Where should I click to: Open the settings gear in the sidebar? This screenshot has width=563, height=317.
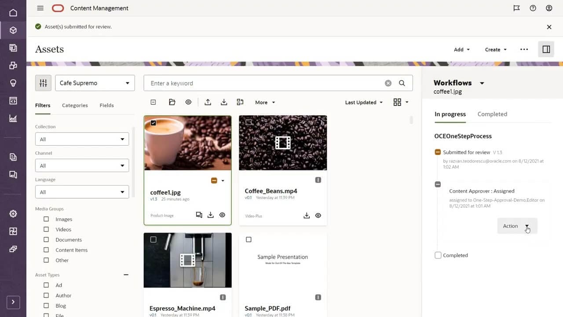[13, 214]
